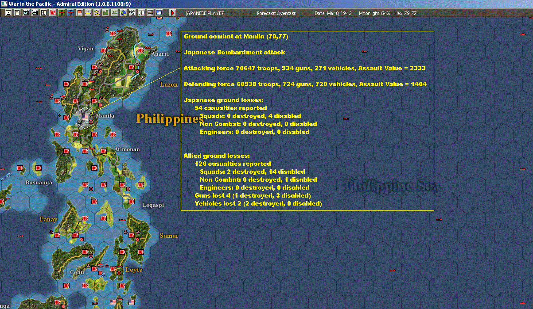This screenshot has height=309, width=533.
Task: Click 'Guns lost 4' report line
Action: [253, 195]
